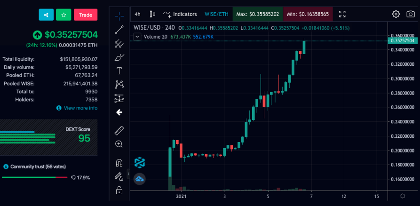Viewport: 420px width, 206px height.
Task: Open the Indicators dialog
Action: pyautogui.click(x=180, y=14)
